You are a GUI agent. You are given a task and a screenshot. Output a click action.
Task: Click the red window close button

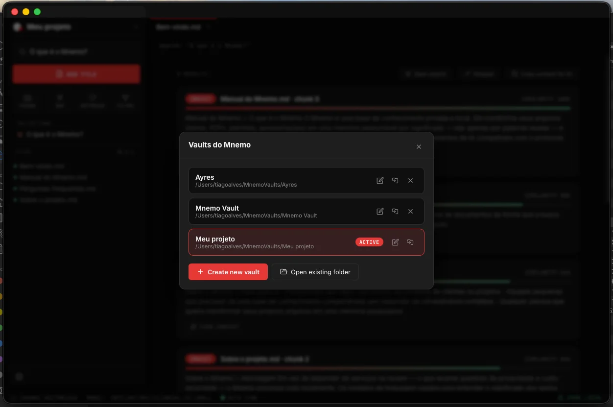coord(15,12)
